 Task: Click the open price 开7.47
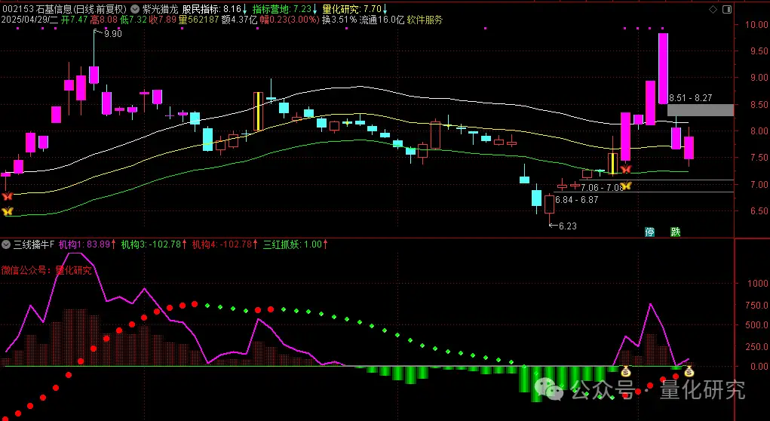74,20
